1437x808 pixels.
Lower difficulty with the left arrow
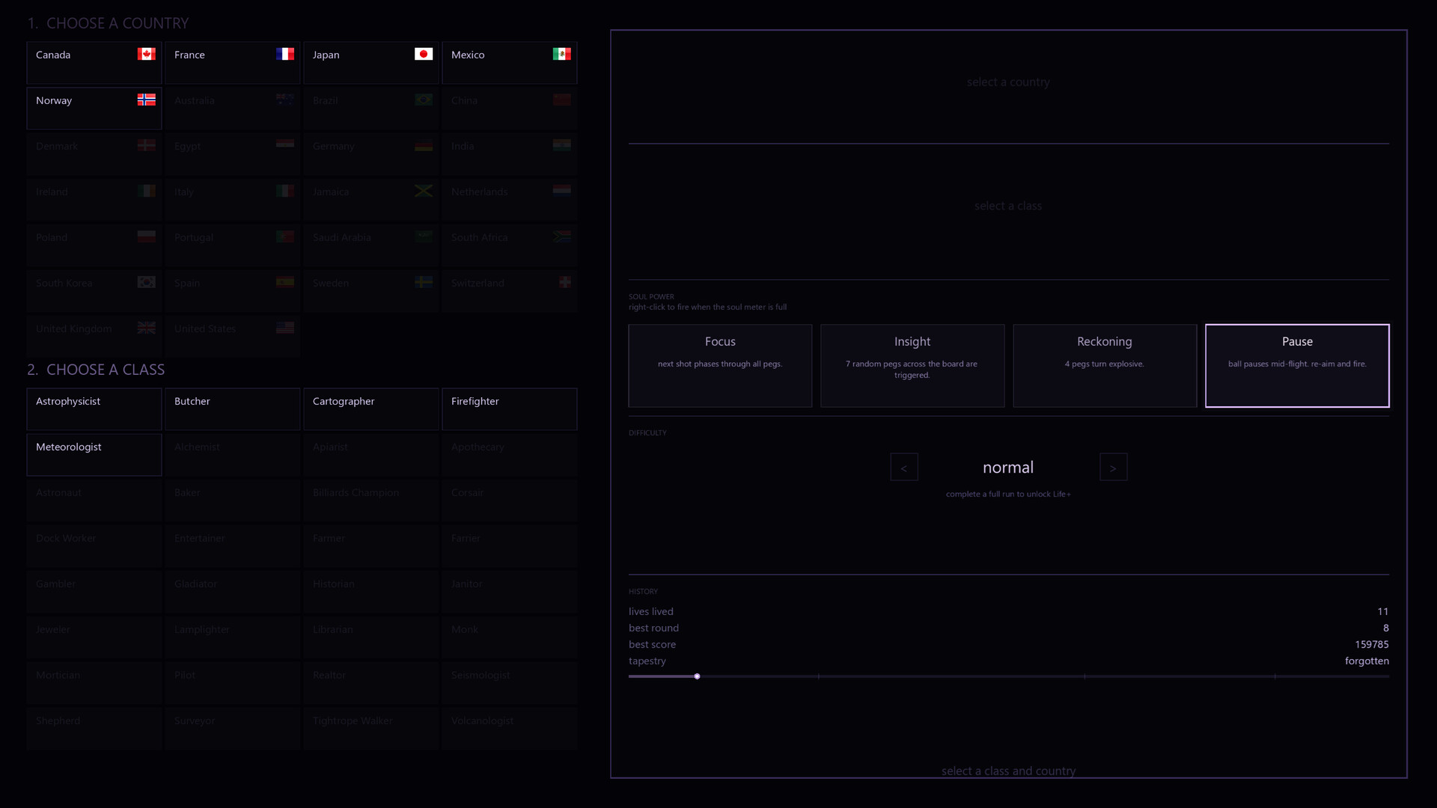tap(904, 468)
